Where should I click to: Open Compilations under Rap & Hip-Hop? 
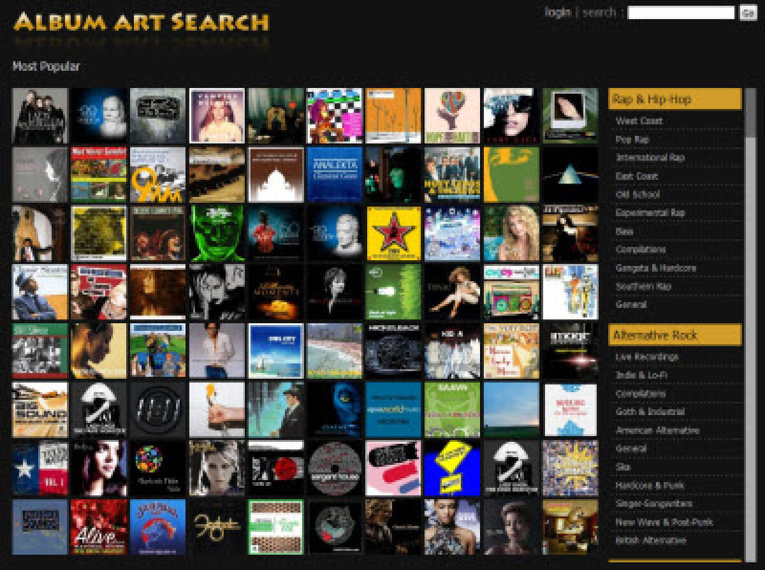[x=641, y=249]
